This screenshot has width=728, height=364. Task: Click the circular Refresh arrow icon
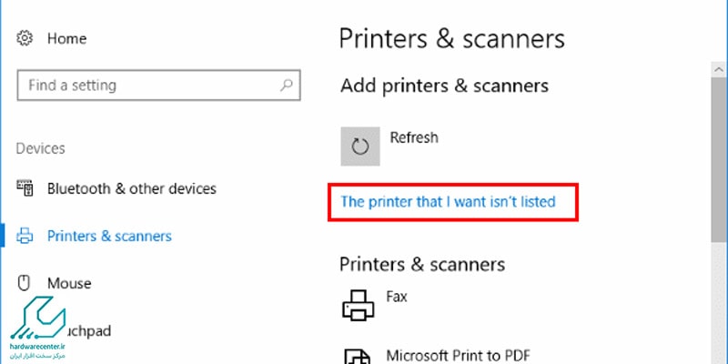coord(360,147)
